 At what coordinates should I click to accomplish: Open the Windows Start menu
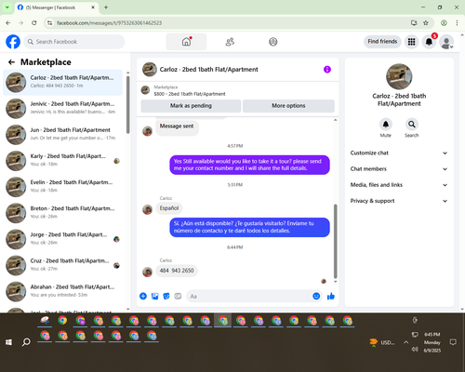8,342
